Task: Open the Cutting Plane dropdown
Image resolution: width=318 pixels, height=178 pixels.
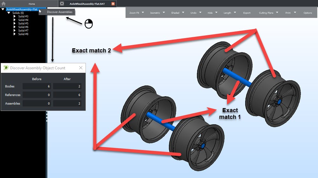Action: point(277,13)
